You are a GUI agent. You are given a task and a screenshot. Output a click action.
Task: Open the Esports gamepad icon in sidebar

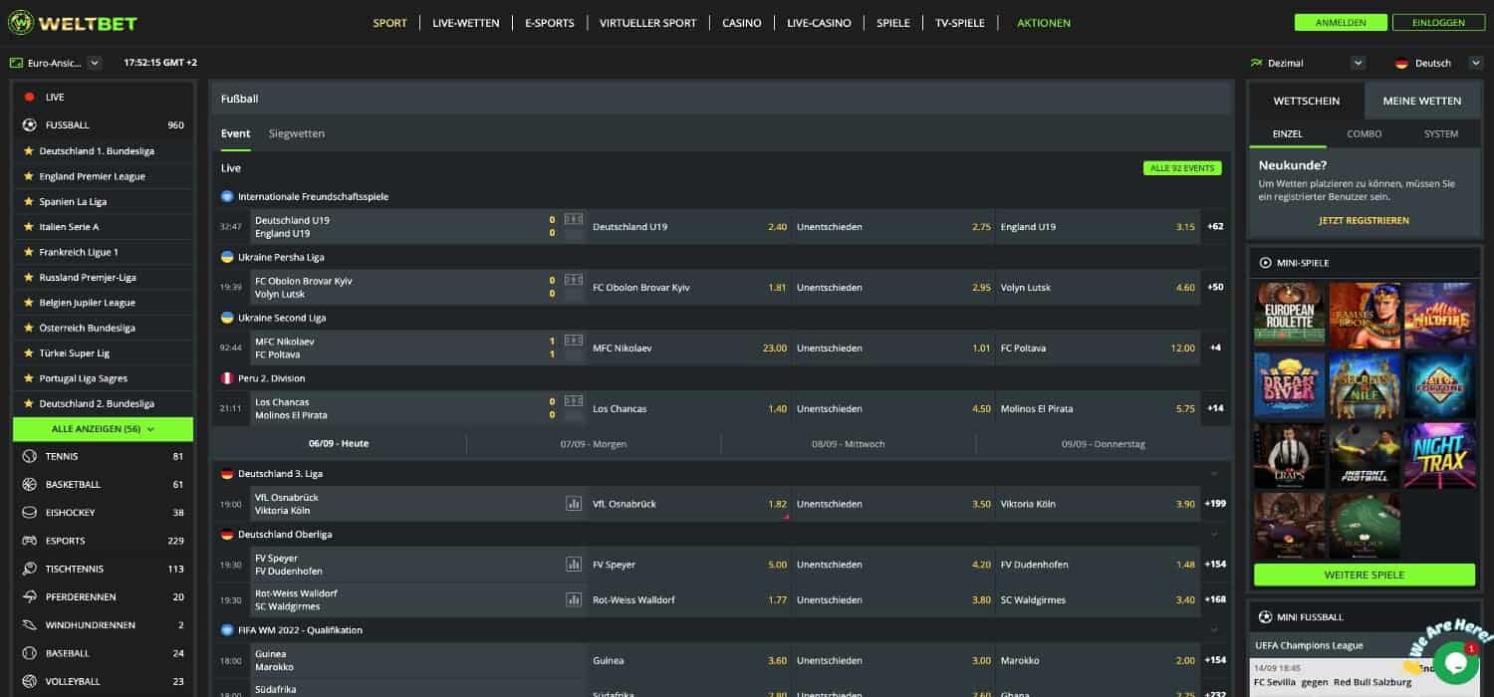click(x=29, y=541)
